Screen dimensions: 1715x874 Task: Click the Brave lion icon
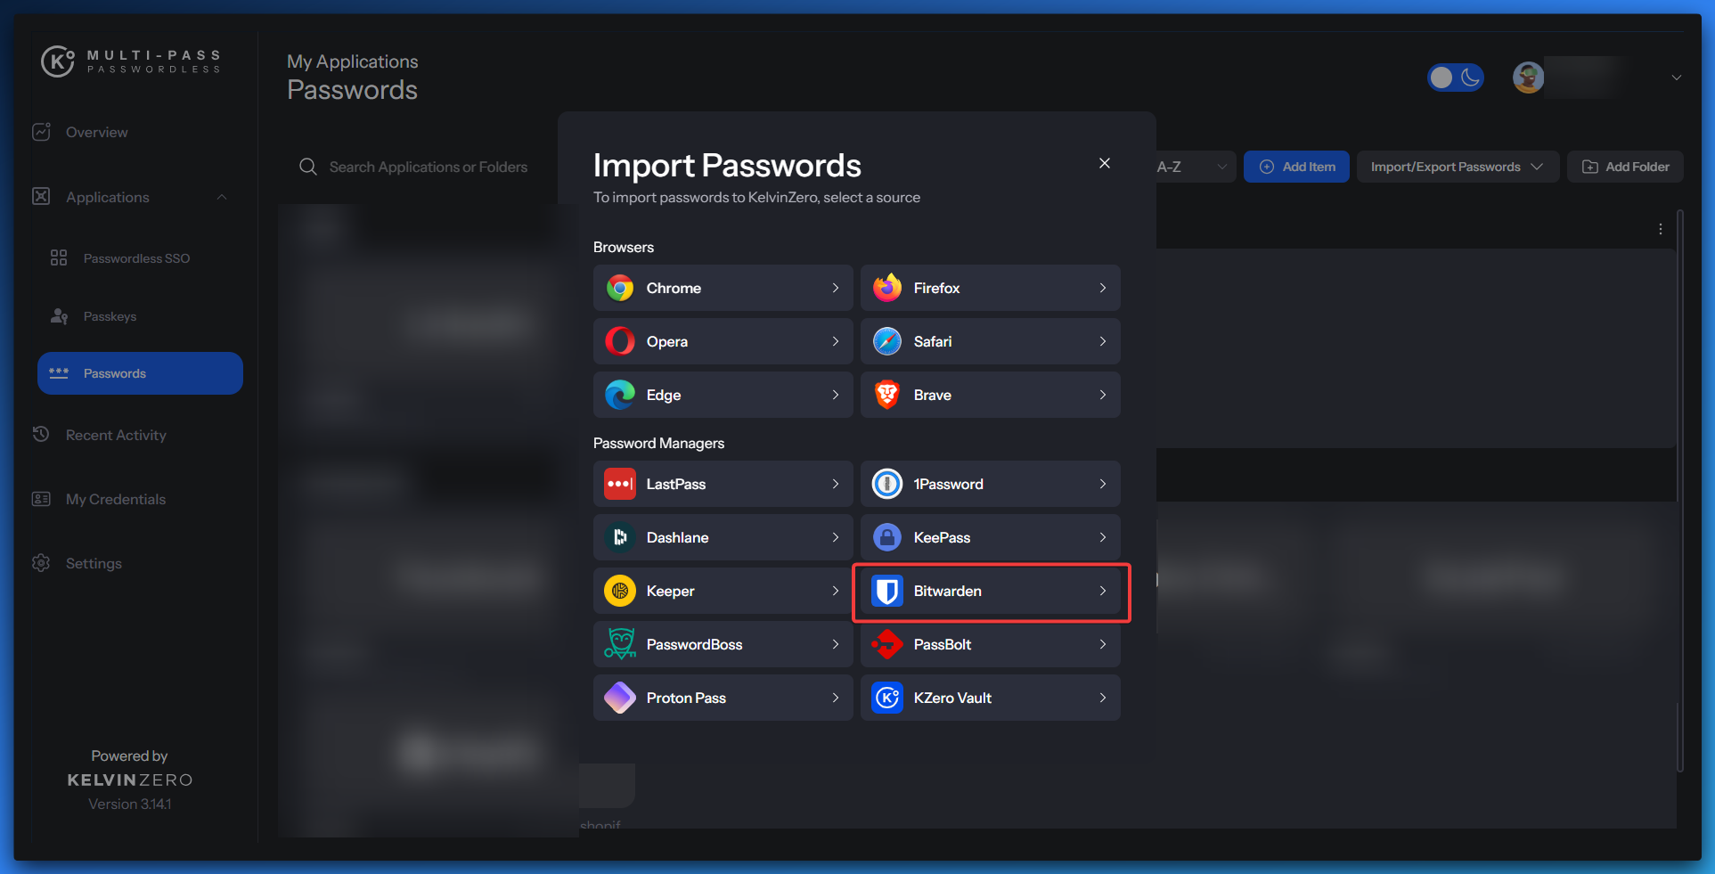887,395
